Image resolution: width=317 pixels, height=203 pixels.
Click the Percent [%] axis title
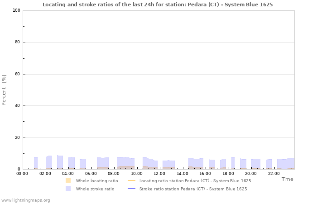4,90
